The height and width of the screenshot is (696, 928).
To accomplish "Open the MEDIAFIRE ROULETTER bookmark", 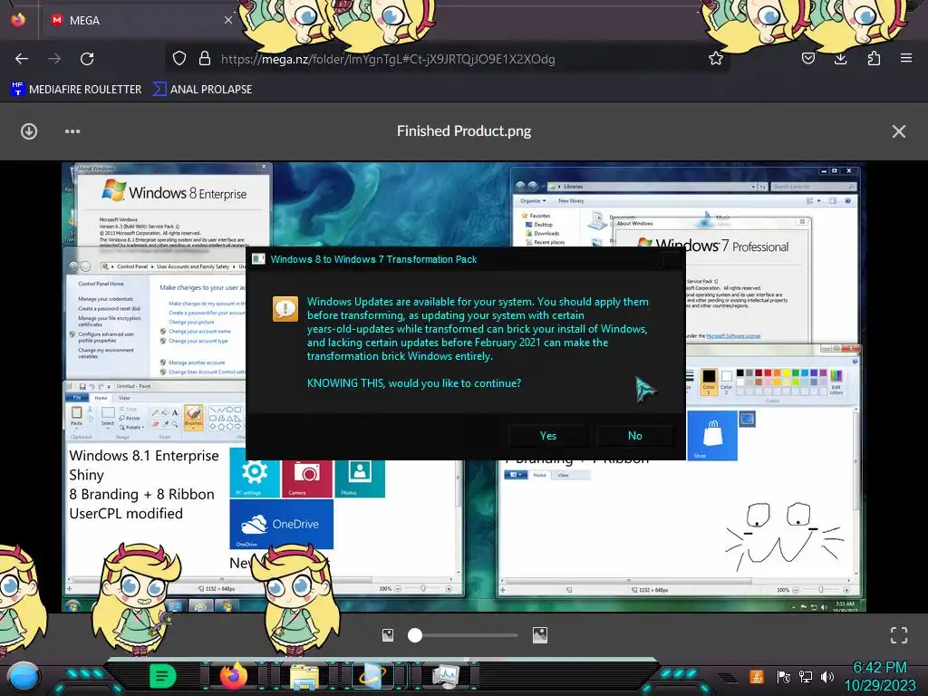I will click(x=76, y=90).
